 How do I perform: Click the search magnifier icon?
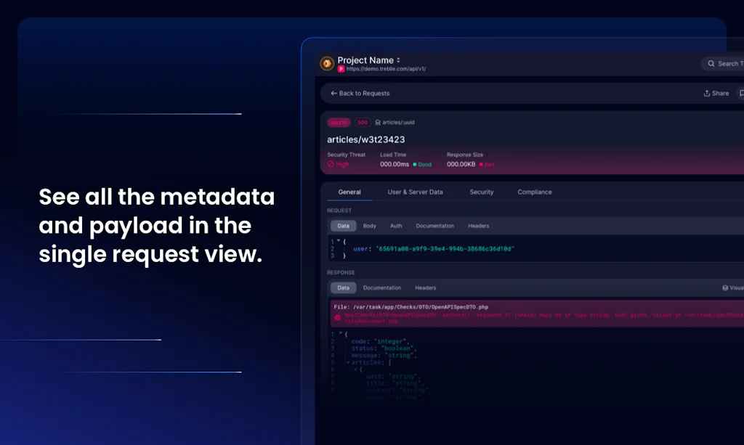click(711, 63)
